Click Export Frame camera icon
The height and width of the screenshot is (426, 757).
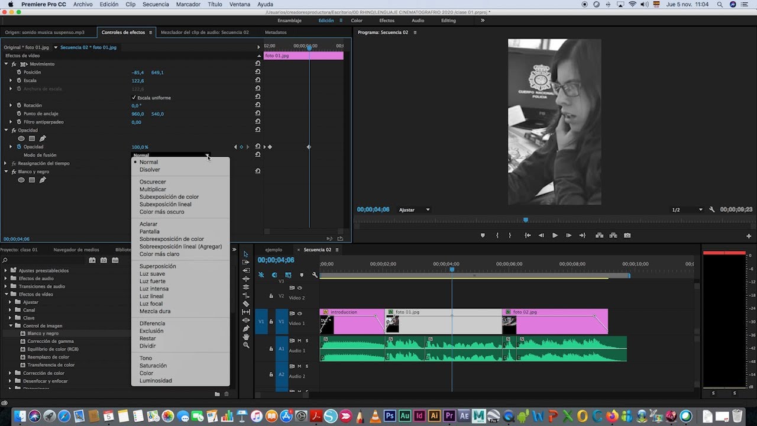627,235
